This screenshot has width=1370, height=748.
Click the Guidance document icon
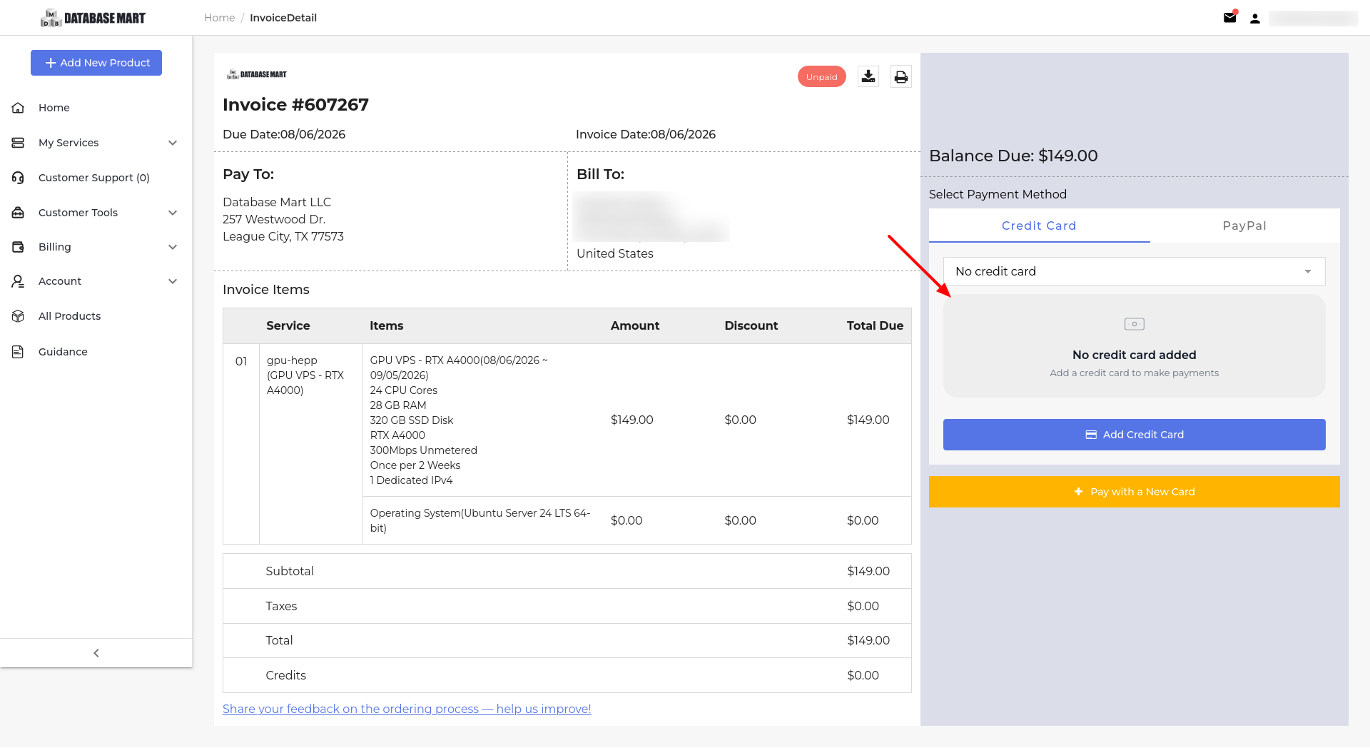coord(19,352)
